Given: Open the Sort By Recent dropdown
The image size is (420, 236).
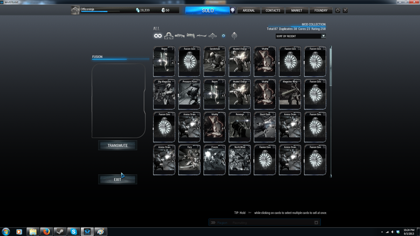Looking at the screenshot, I should (x=301, y=36).
